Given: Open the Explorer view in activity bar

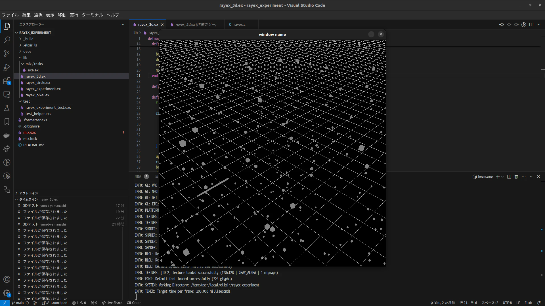Looking at the screenshot, I should click(7, 26).
